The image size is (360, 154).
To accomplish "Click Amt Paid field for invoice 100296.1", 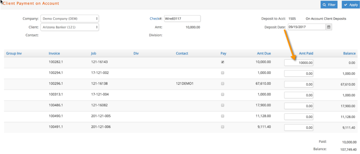I will click(x=299, y=84).
